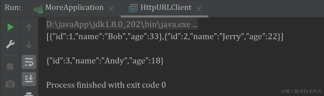324x96 pixels.
Task: Click the application icon on HttpURLClient tab
Action: (x=133, y=8)
